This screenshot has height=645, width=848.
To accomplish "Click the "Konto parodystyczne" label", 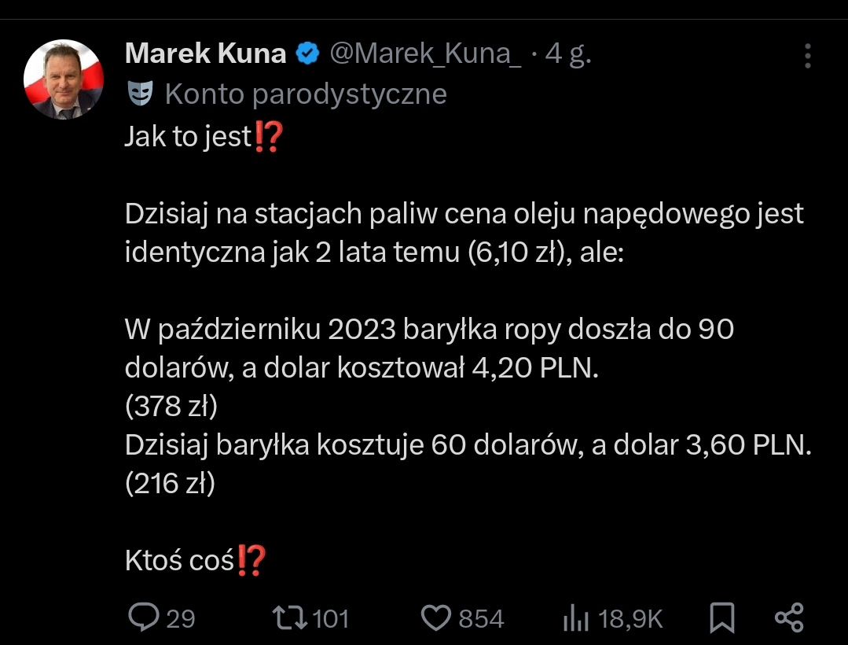I will pyautogui.click(x=306, y=94).
